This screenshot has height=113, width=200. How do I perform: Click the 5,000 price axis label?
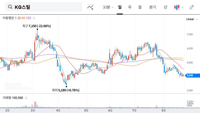(190, 91)
